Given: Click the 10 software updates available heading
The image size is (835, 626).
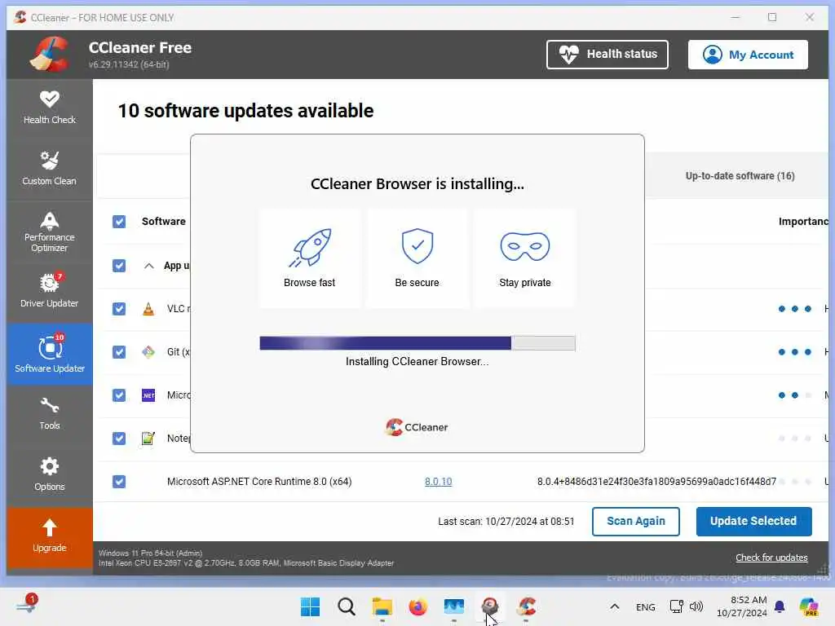Looking at the screenshot, I should pyautogui.click(x=245, y=111).
